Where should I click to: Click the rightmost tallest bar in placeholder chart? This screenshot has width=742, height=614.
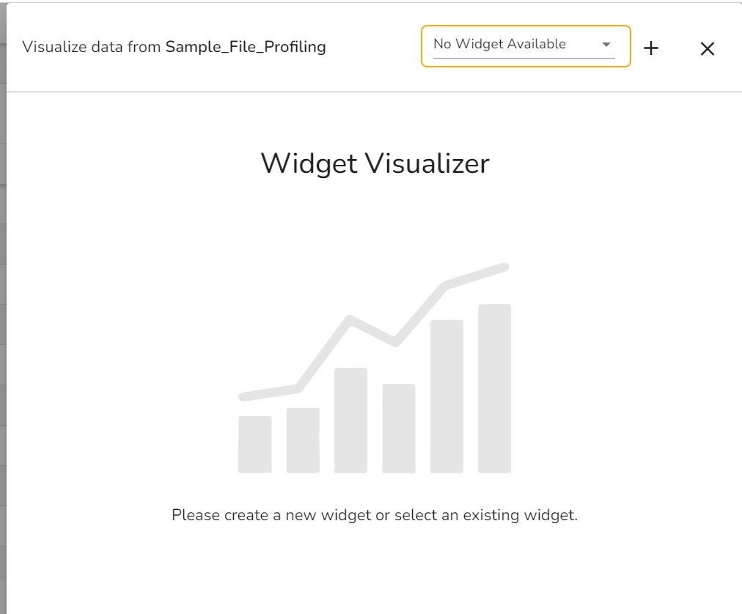495,388
